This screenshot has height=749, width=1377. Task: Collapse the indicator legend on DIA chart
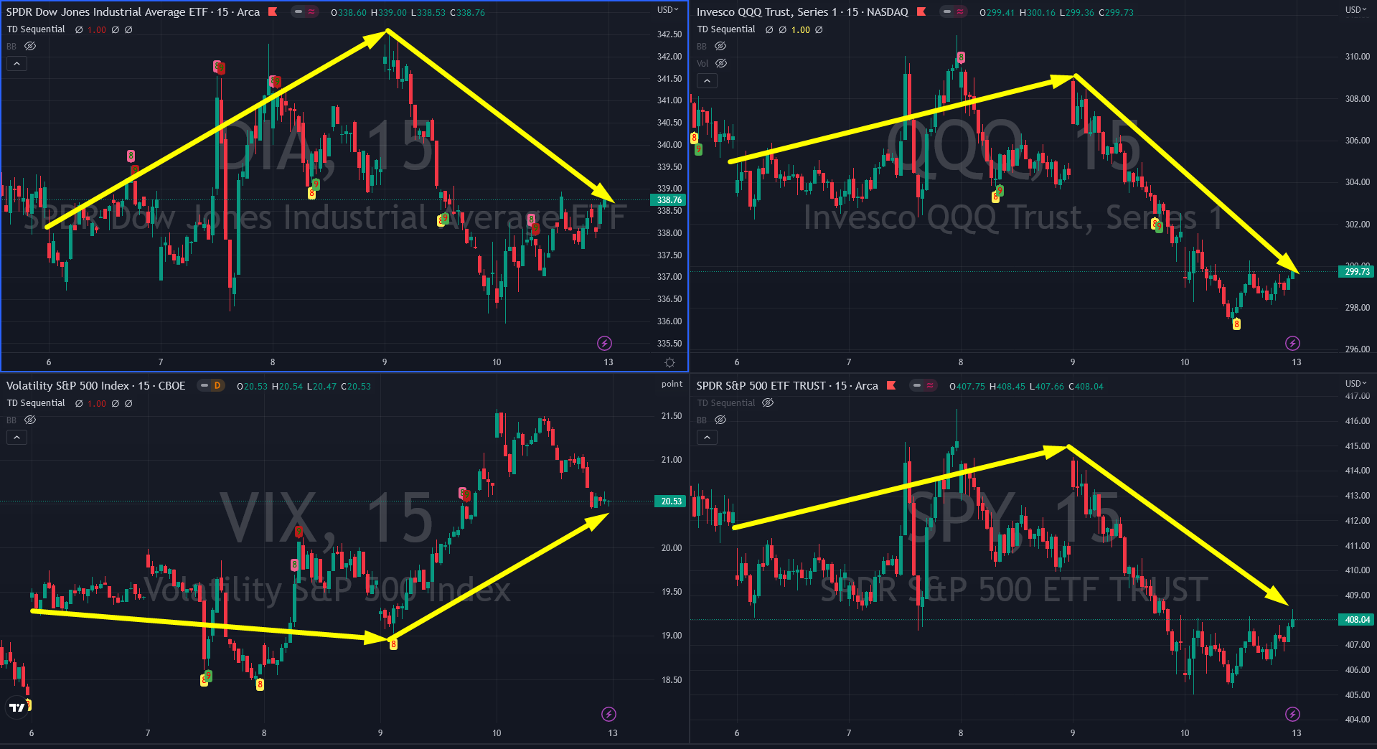(17, 64)
